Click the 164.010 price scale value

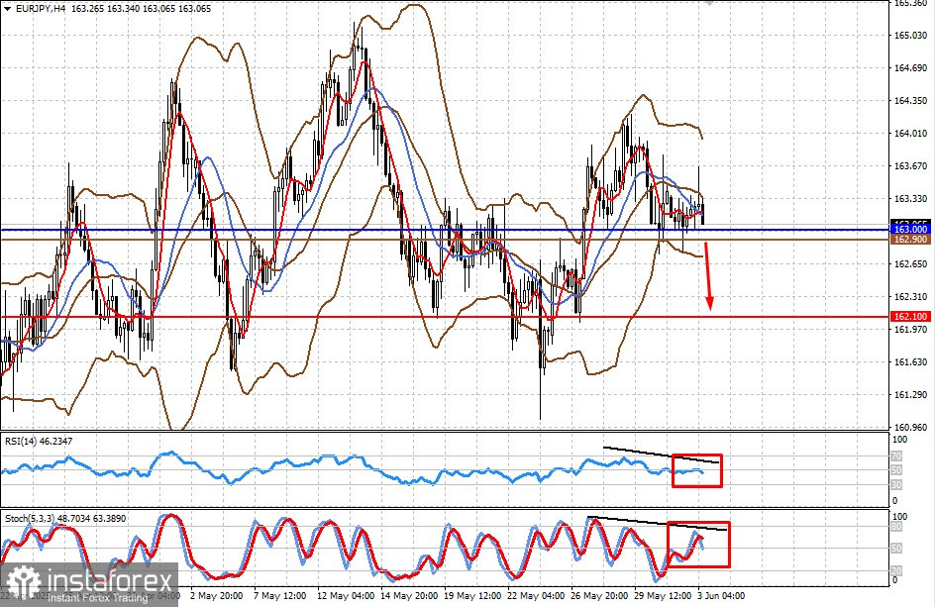910,134
